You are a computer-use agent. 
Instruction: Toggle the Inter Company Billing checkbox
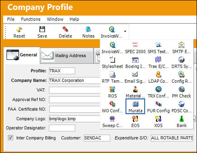10,137
